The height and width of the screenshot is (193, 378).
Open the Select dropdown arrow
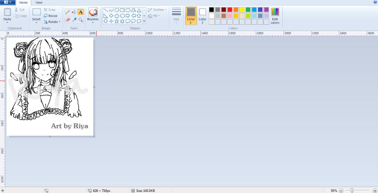pyautogui.click(x=37, y=22)
